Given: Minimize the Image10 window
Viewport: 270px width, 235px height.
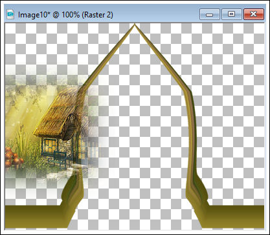Looking at the screenshot, I should 210,14.
